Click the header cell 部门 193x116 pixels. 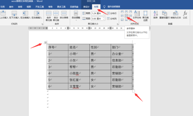tap(122, 47)
